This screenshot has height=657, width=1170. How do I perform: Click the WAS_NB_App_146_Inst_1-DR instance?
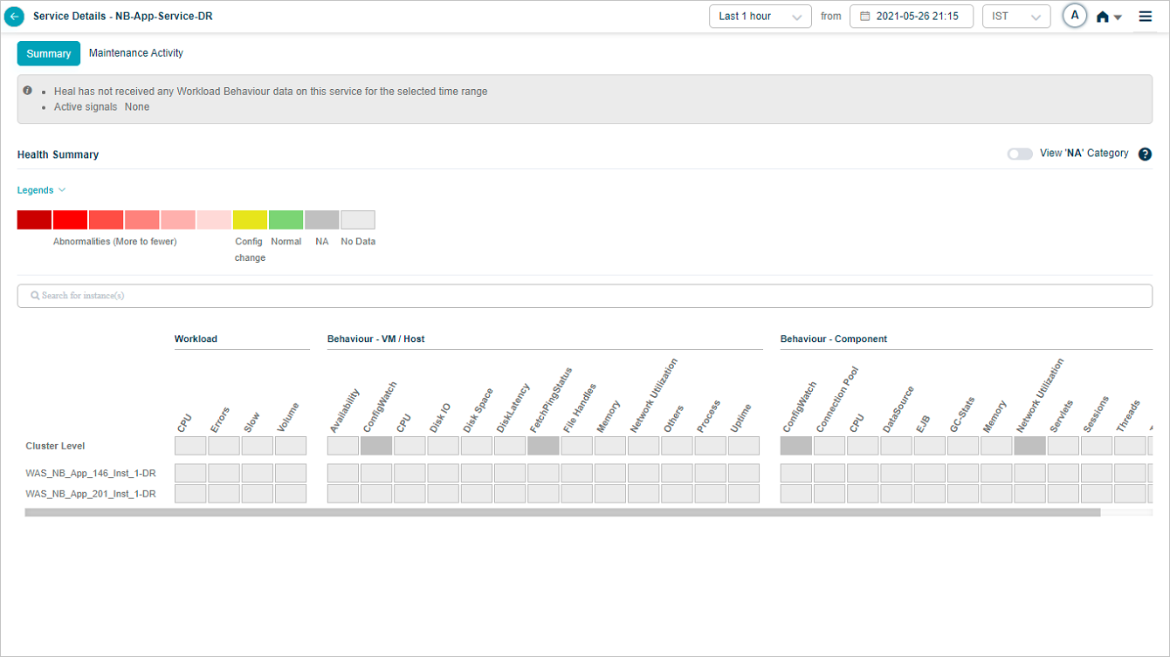(91, 473)
